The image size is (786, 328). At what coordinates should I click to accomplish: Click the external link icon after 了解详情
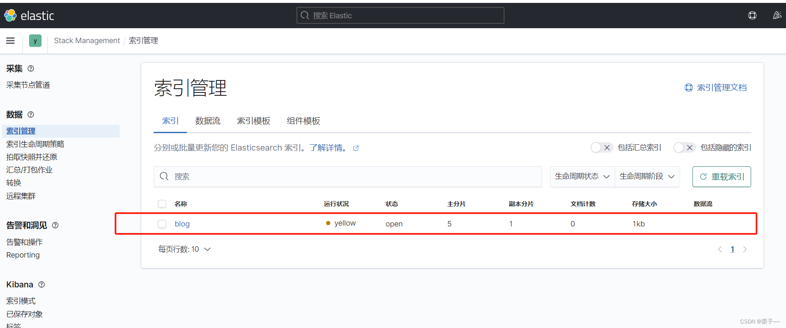[356, 148]
